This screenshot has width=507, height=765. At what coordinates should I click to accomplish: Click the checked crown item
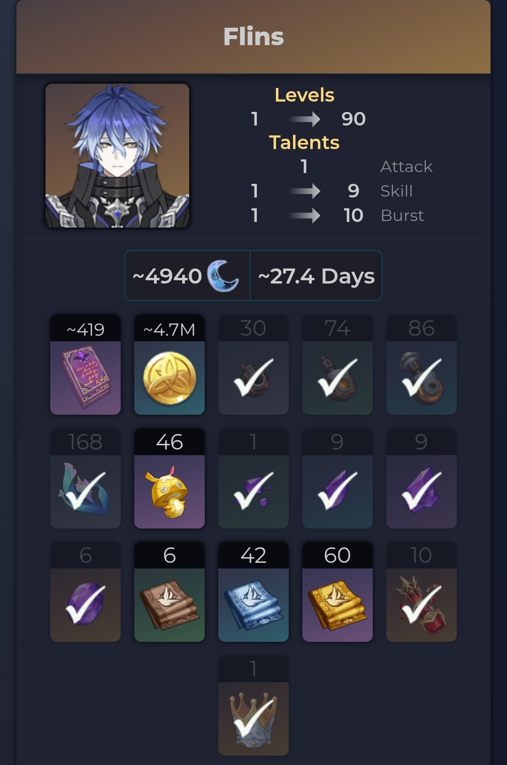pos(253,705)
